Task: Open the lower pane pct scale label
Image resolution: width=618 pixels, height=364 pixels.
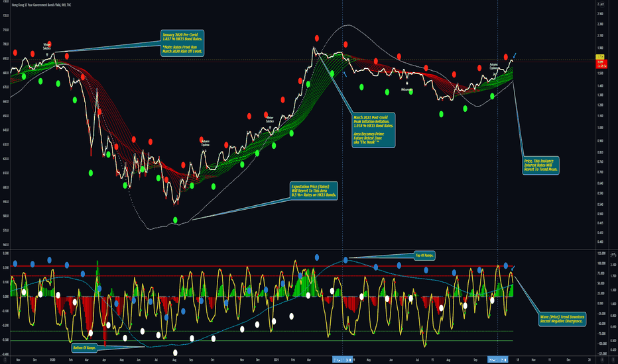Action: (x=613, y=255)
